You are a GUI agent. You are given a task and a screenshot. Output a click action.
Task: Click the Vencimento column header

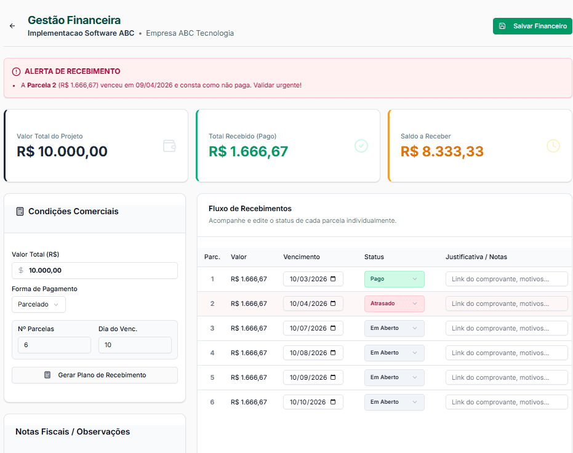(302, 257)
